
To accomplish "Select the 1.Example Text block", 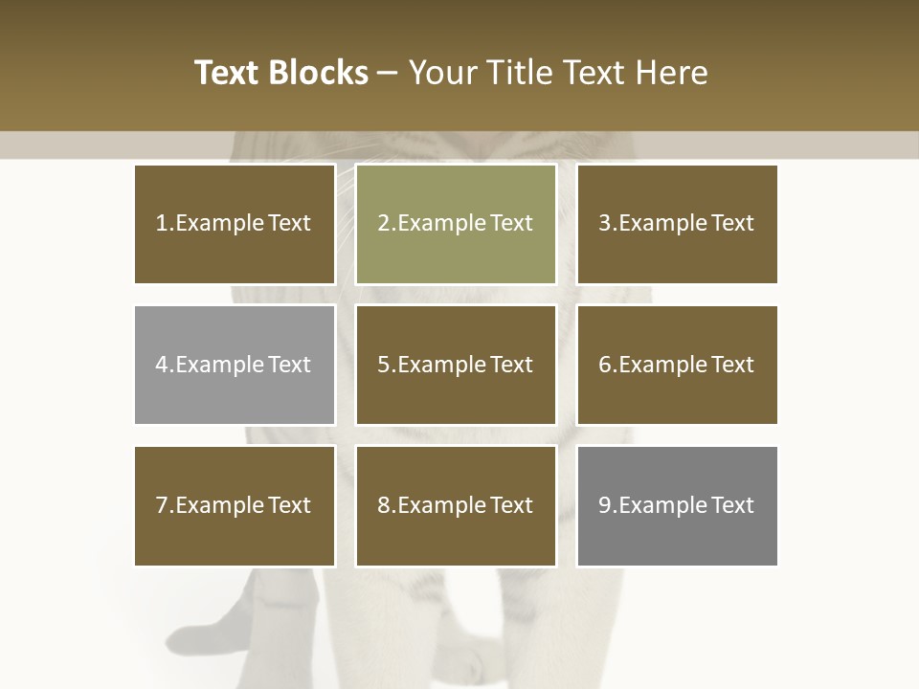I will [x=235, y=224].
